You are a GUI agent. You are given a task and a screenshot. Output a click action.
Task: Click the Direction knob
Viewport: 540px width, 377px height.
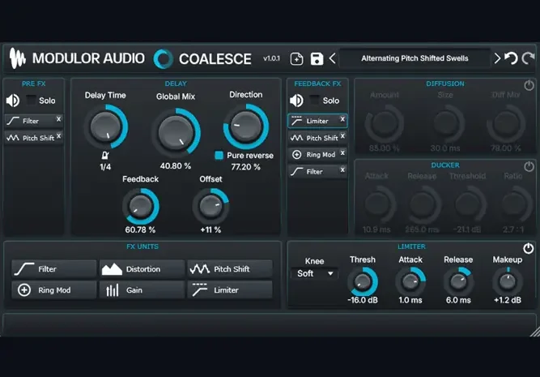[x=246, y=126]
